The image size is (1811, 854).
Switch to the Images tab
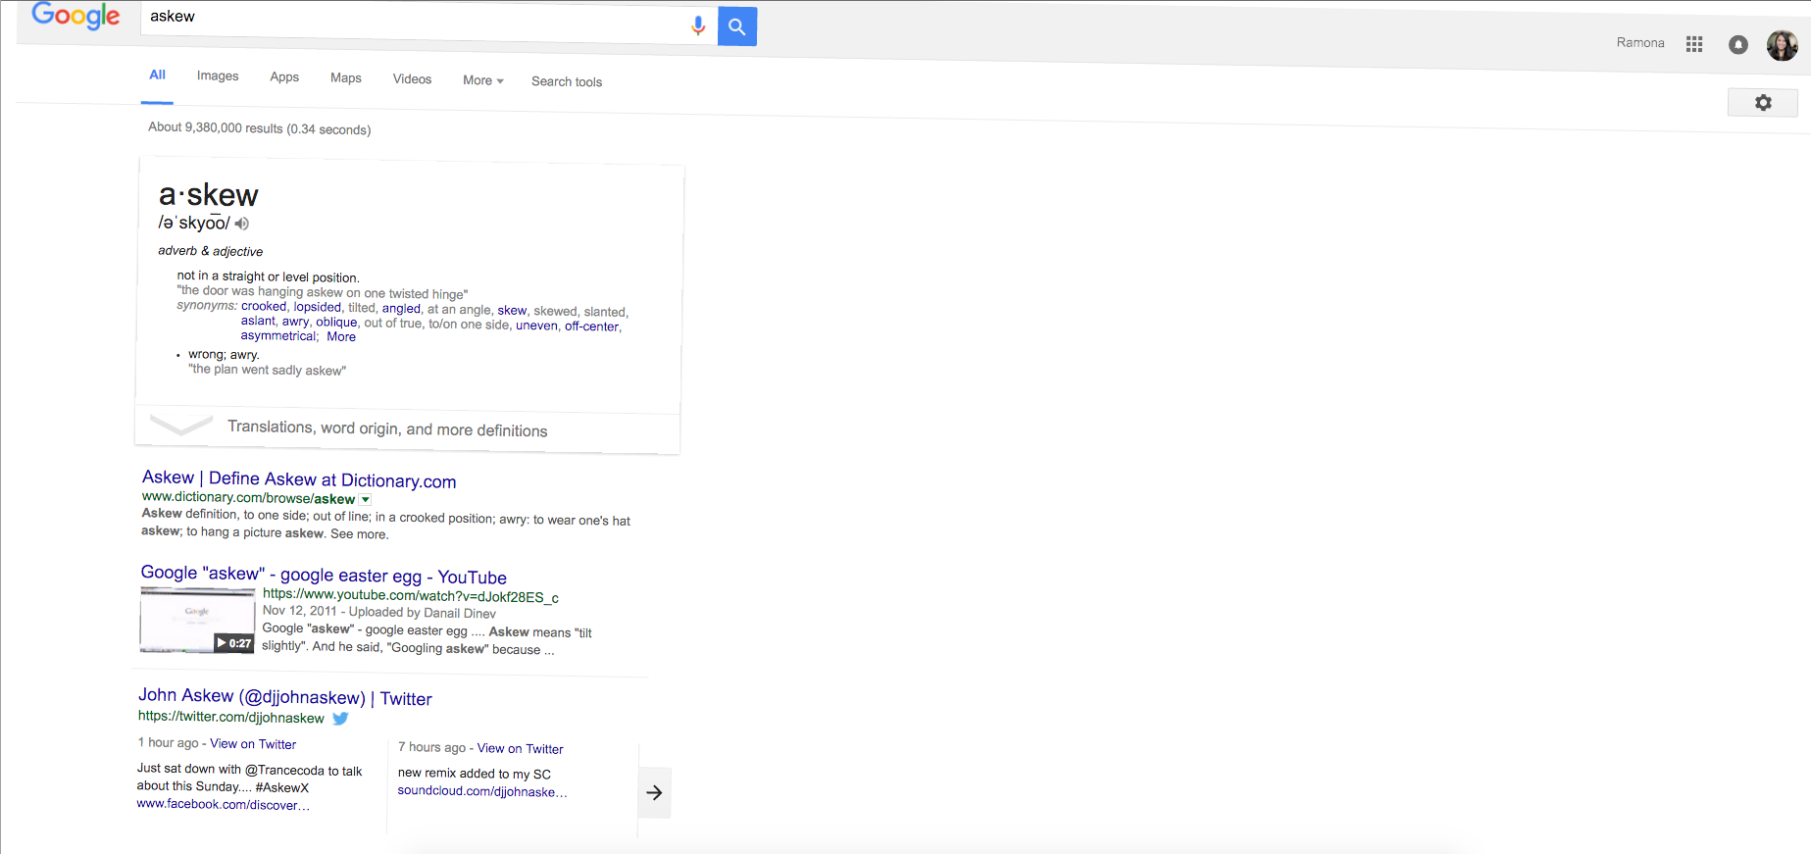tap(218, 76)
